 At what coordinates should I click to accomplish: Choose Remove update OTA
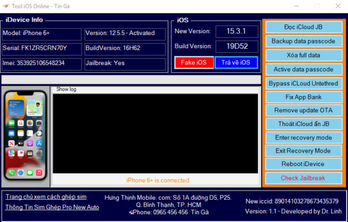tap(304, 110)
